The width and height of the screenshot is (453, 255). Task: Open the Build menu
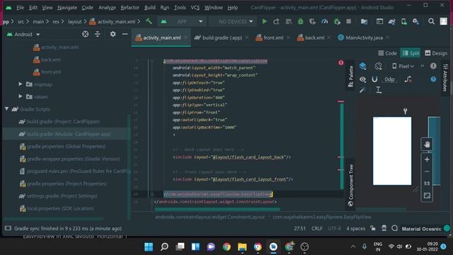coord(149,8)
